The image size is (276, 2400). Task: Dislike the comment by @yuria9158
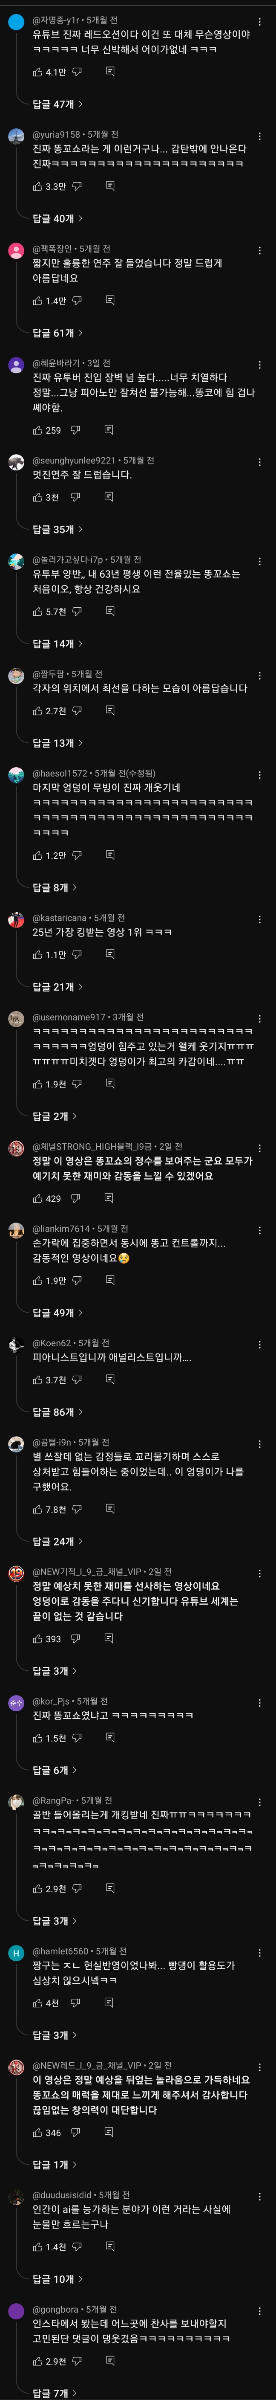coord(77,186)
